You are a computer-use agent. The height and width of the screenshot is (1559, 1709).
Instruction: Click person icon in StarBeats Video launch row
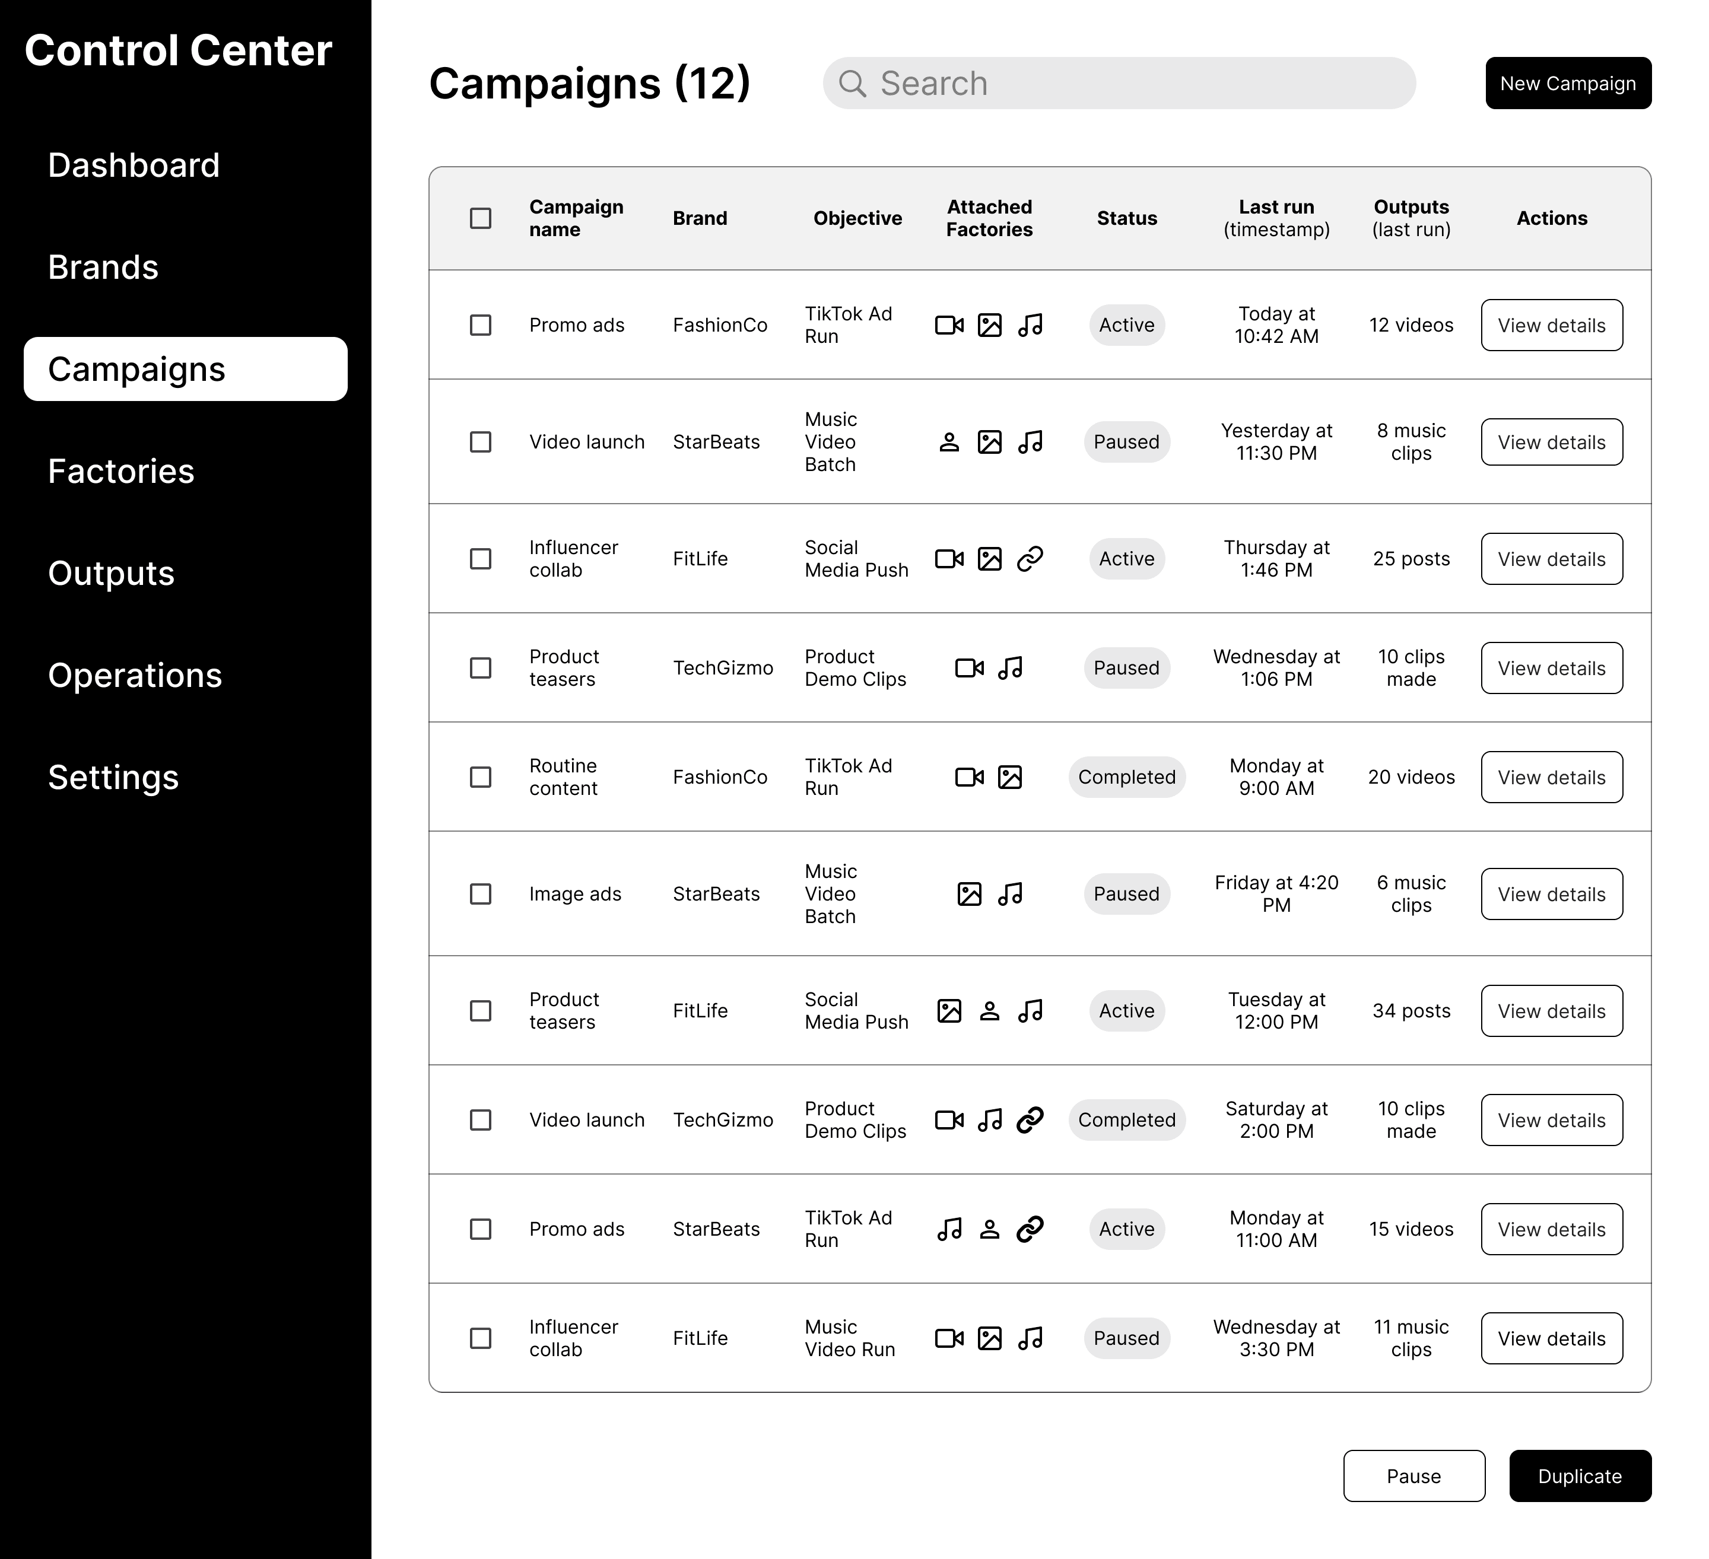point(949,443)
